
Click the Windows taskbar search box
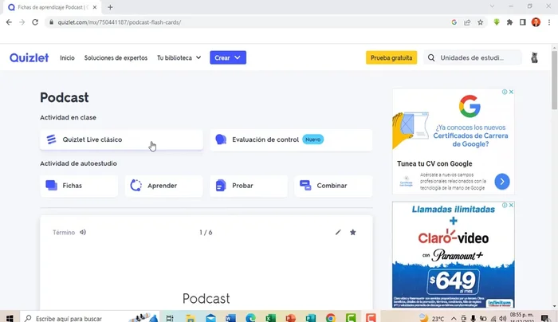pyautogui.click(x=89, y=318)
